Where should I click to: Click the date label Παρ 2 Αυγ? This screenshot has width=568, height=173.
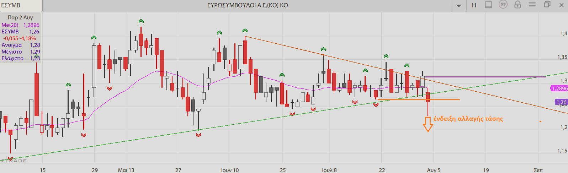(20, 17)
